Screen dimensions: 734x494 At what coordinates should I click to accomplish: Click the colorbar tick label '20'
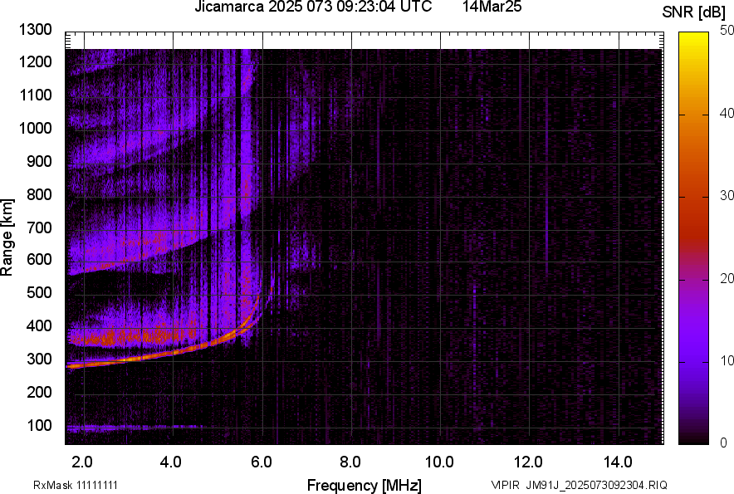coord(727,278)
